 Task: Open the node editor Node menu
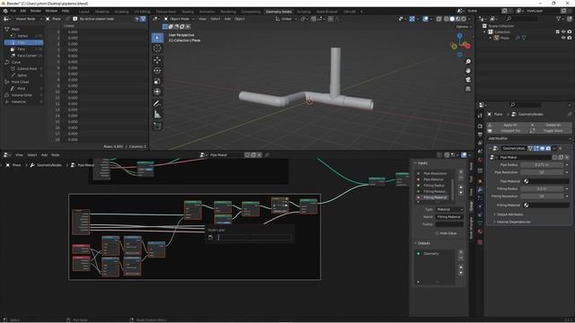pos(56,155)
